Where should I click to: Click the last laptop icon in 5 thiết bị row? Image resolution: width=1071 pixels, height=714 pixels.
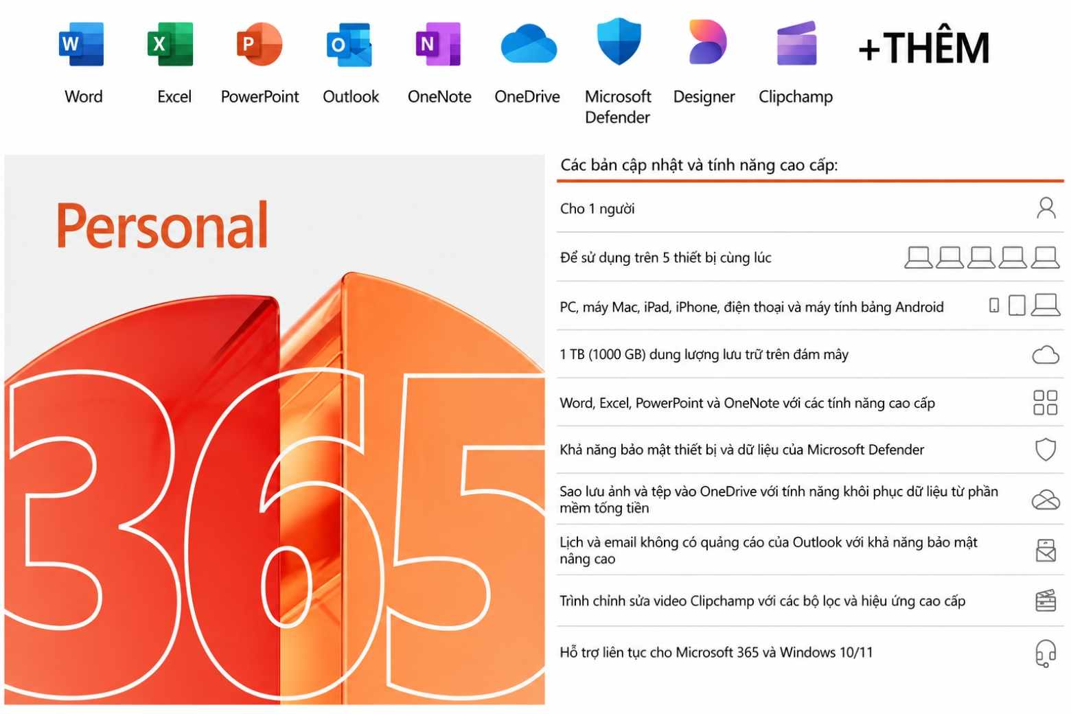click(1046, 257)
